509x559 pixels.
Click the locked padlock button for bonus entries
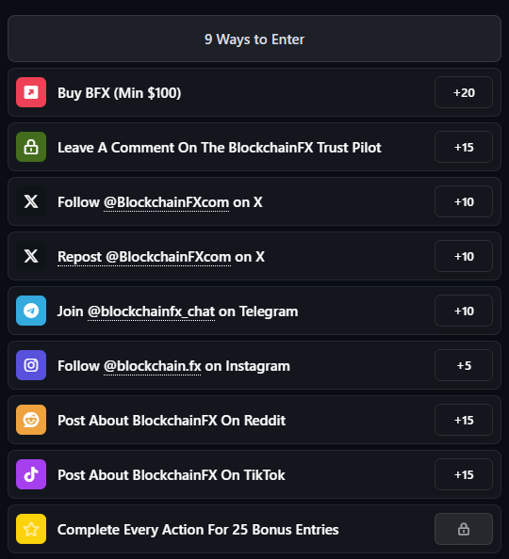pos(464,529)
